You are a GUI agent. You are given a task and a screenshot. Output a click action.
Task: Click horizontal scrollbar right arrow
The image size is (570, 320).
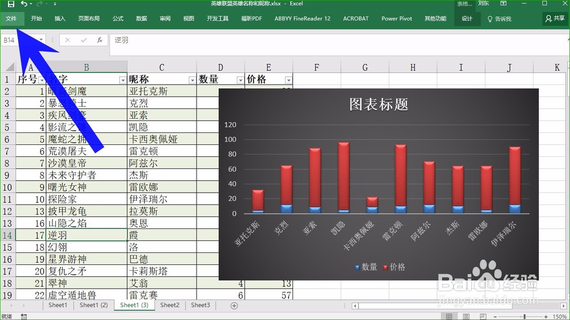point(564,306)
